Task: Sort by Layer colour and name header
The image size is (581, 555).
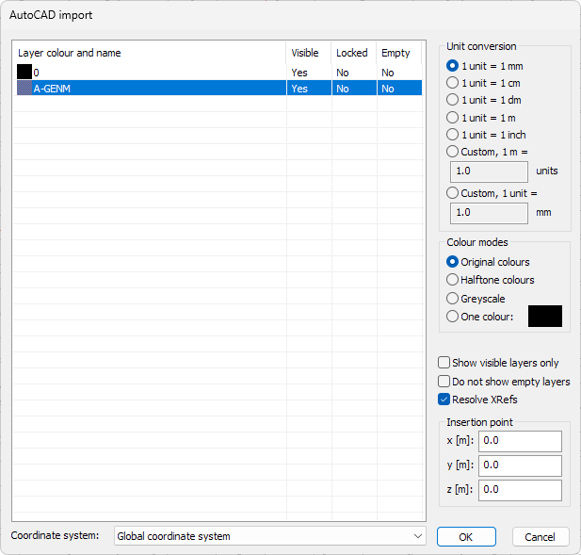Action: 150,53
